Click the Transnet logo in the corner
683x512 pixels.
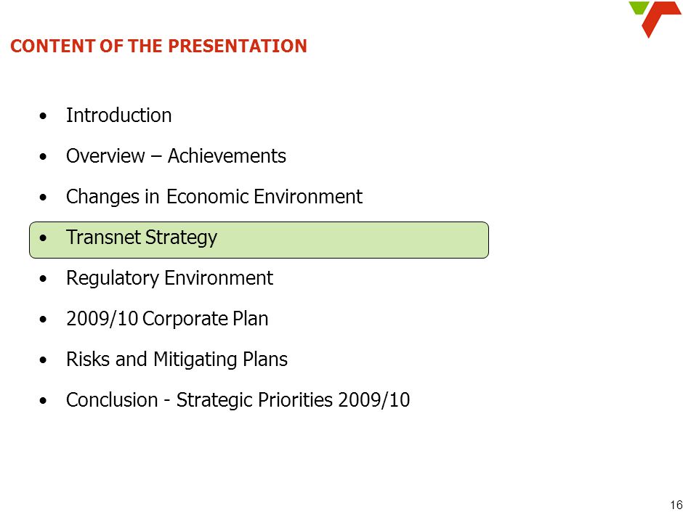pos(655,19)
